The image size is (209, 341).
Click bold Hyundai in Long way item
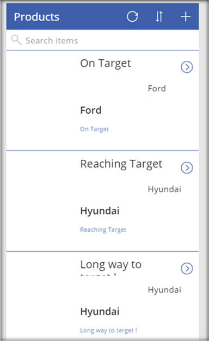pos(100,312)
